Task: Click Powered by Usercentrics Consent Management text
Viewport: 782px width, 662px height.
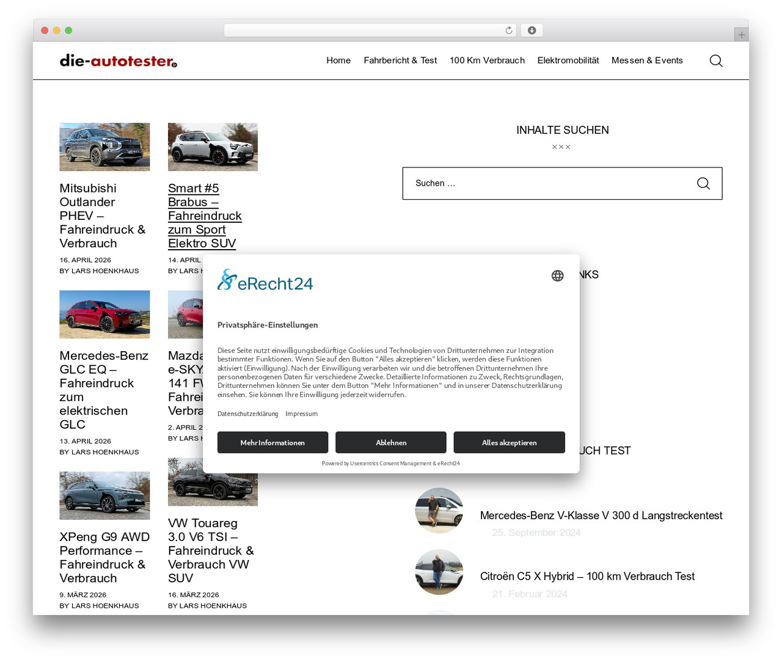Action: (390, 464)
